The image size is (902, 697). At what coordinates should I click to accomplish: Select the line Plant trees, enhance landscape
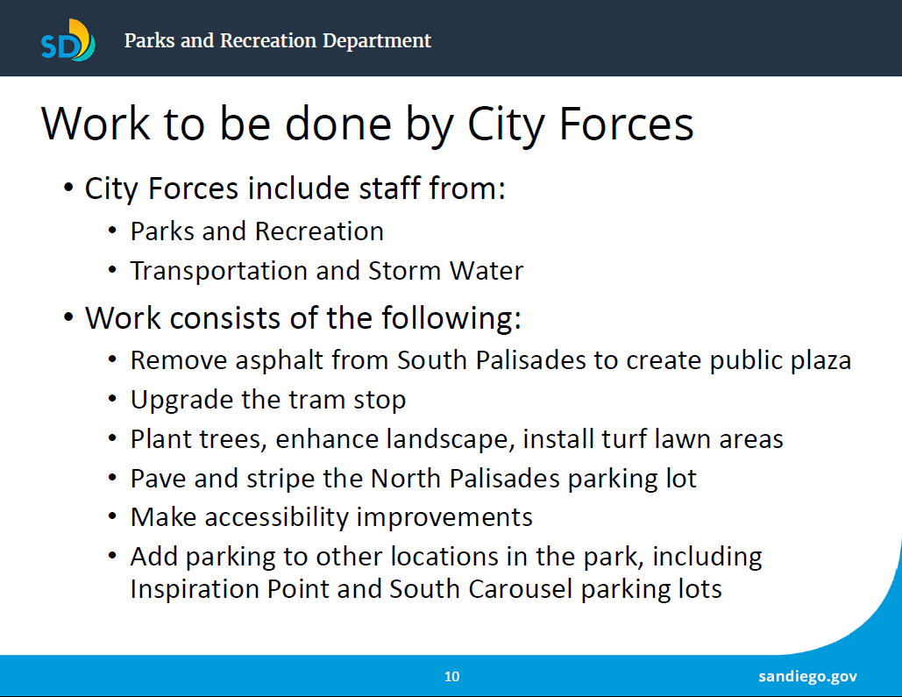point(457,439)
